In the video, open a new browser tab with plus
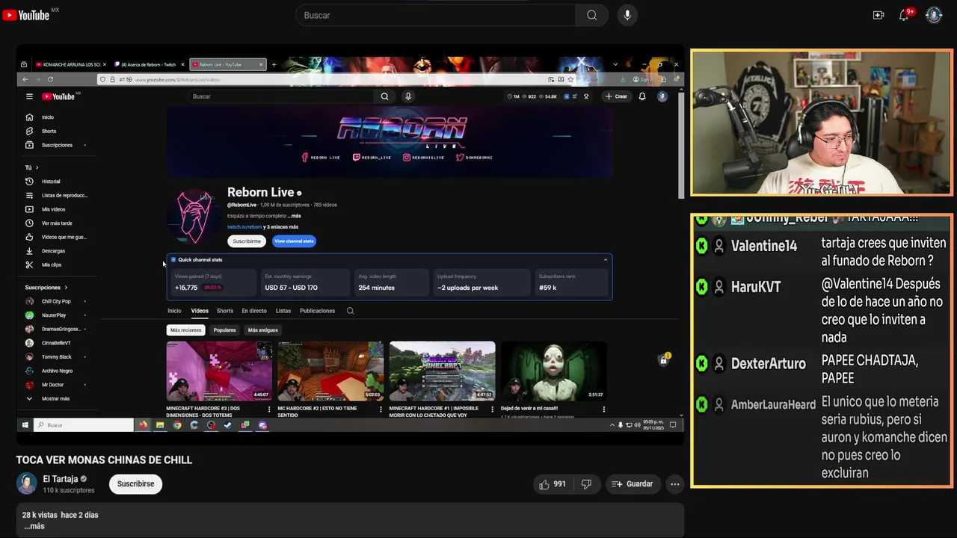Screen dimensions: 957x538 pyautogui.click(x=274, y=64)
